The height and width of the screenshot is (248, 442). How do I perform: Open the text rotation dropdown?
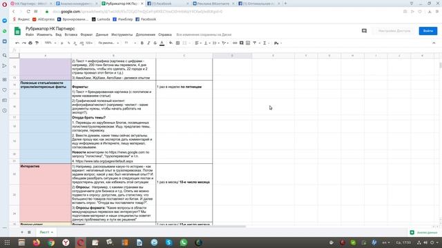pyautogui.click(x=225, y=43)
